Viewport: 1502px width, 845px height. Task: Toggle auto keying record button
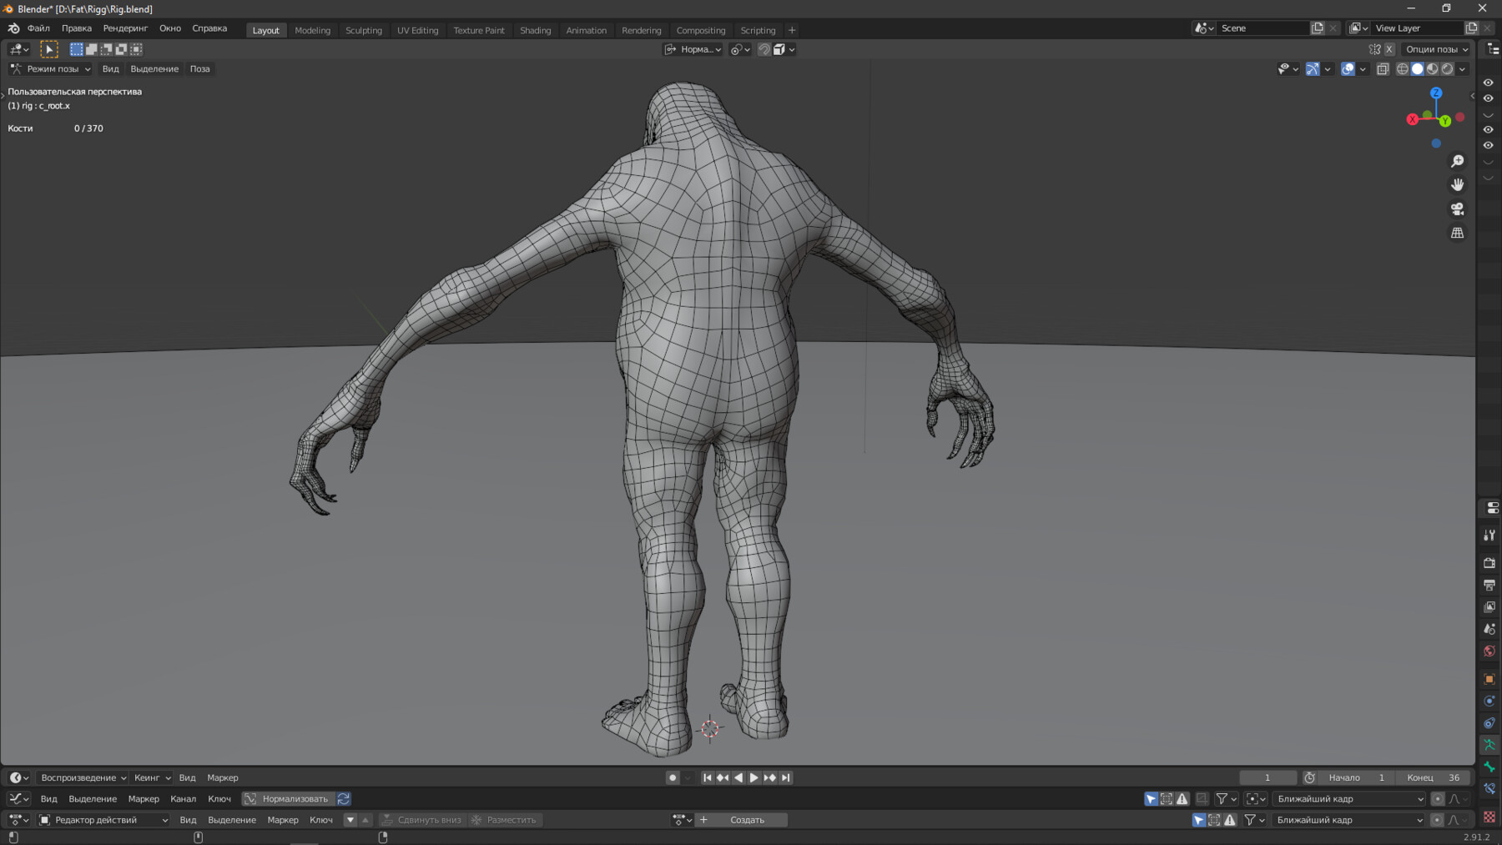pos(673,777)
